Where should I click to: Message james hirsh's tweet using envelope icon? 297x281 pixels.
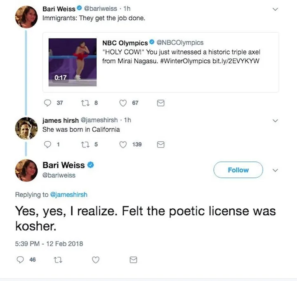161,145
